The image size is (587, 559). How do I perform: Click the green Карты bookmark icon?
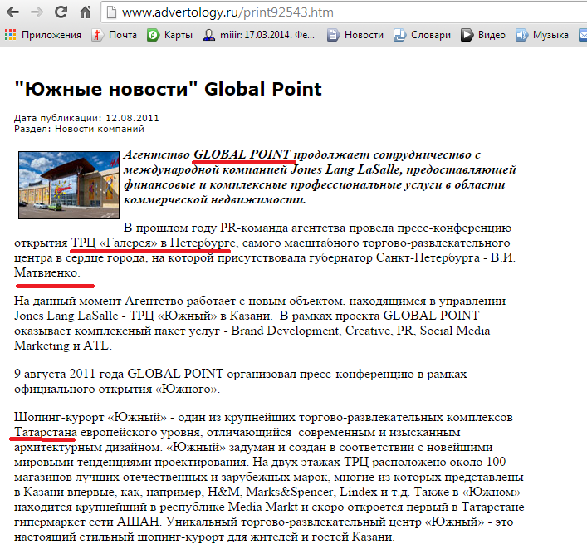click(x=153, y=35)
